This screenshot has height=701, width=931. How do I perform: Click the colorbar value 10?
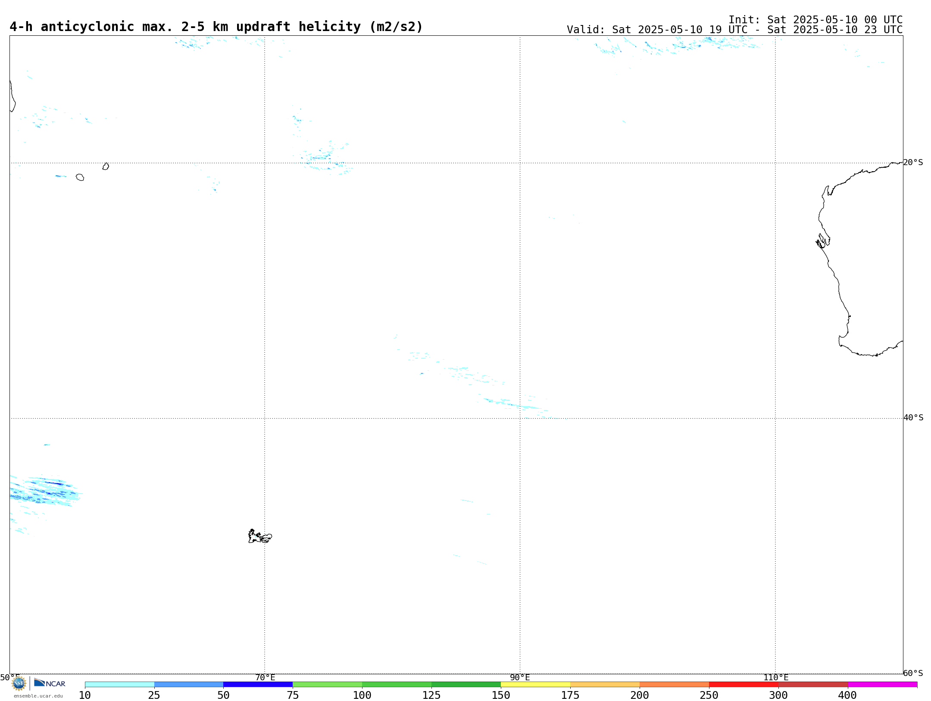(x=85, y=695)
